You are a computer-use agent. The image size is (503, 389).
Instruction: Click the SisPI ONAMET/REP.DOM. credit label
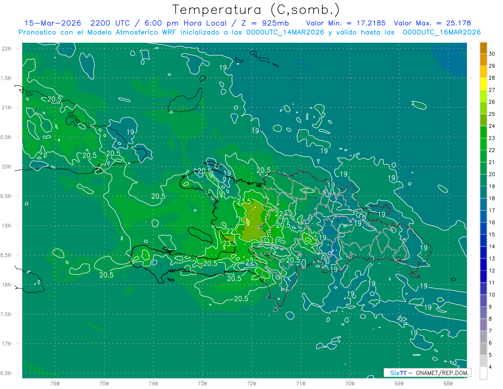coord(427,373)
